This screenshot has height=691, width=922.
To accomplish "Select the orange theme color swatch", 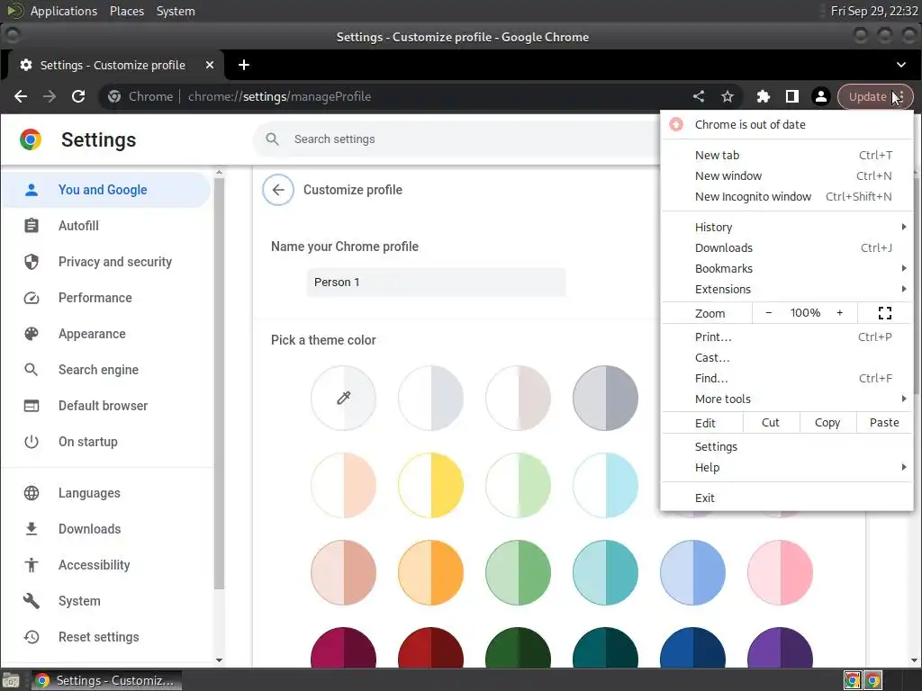I will click(430, 572).
